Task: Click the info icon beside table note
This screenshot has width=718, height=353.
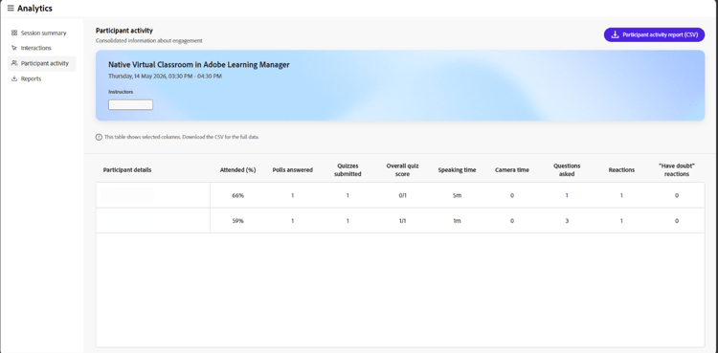Action: pyautogui.click(x=99, y=137)
